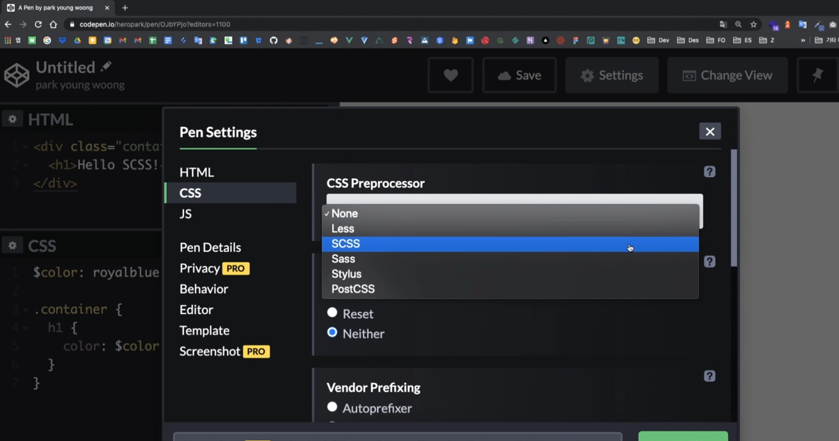Open the Behavior settings section
The height and width of the screenshot is (441, 839).
tap(203, 289)
